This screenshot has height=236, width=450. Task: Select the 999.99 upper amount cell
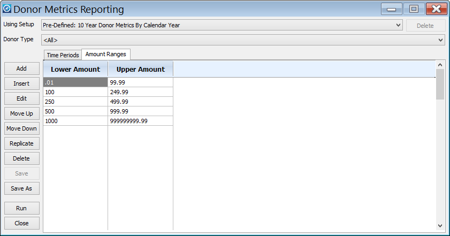[x=141, y=111]
